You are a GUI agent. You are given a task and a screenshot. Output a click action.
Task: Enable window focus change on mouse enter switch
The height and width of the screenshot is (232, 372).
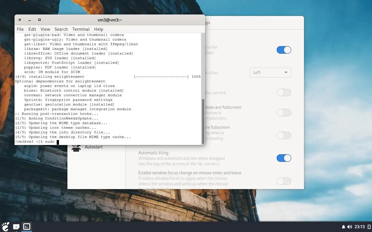coord(284,181)
